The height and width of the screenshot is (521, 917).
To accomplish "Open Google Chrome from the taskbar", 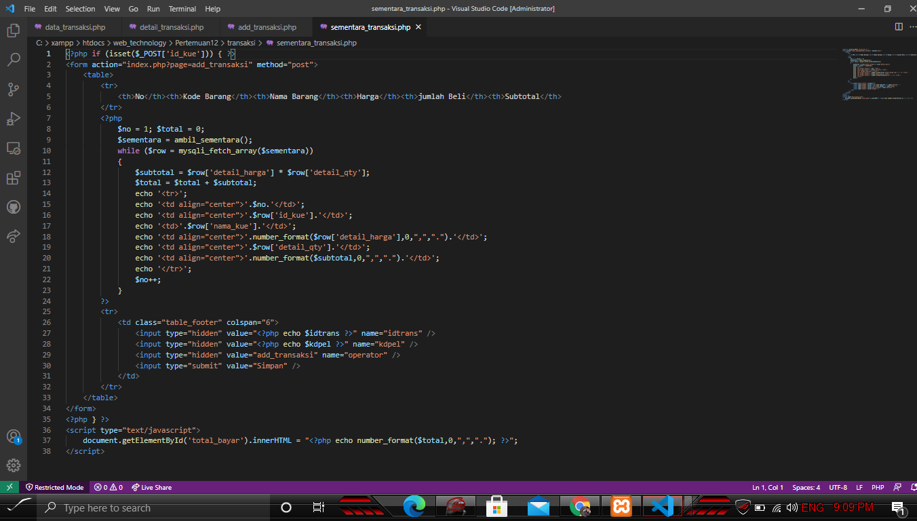I will point(580,507).
